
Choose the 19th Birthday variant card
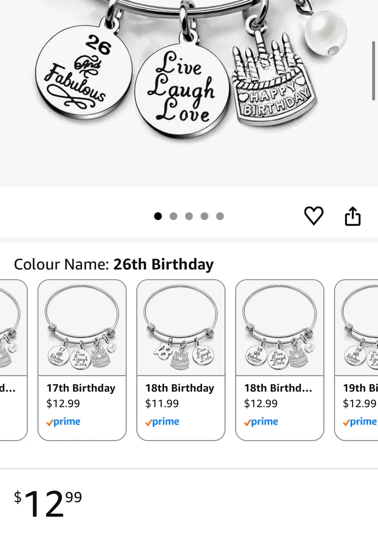(x=356, y=360)
